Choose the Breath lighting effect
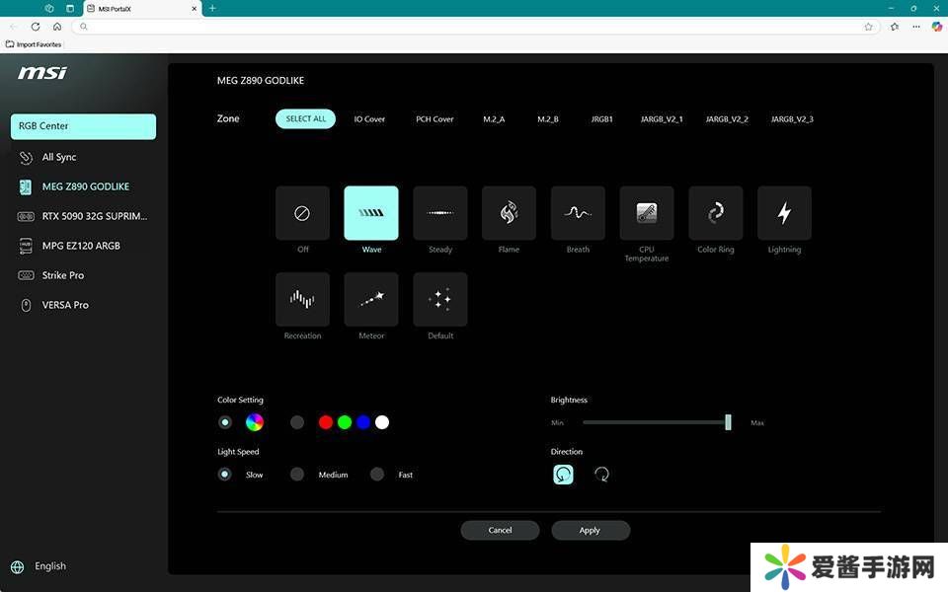The height and width of the screenshot is (592, 948). click(578, 213)
